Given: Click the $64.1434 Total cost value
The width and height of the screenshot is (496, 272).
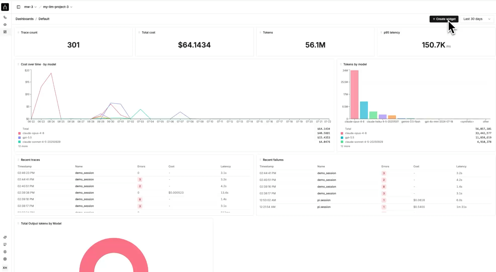Looking at the screenshot, I should (194, 45).
